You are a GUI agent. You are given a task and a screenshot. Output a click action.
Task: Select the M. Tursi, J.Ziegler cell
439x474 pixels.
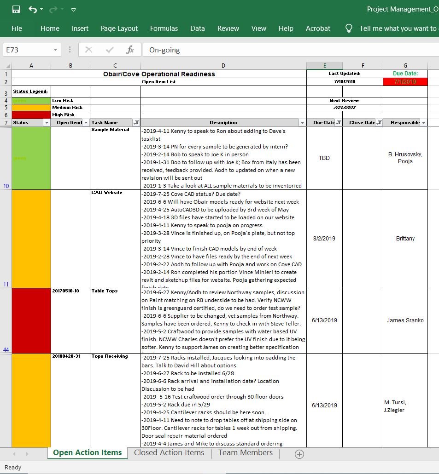tap(405, 400)
